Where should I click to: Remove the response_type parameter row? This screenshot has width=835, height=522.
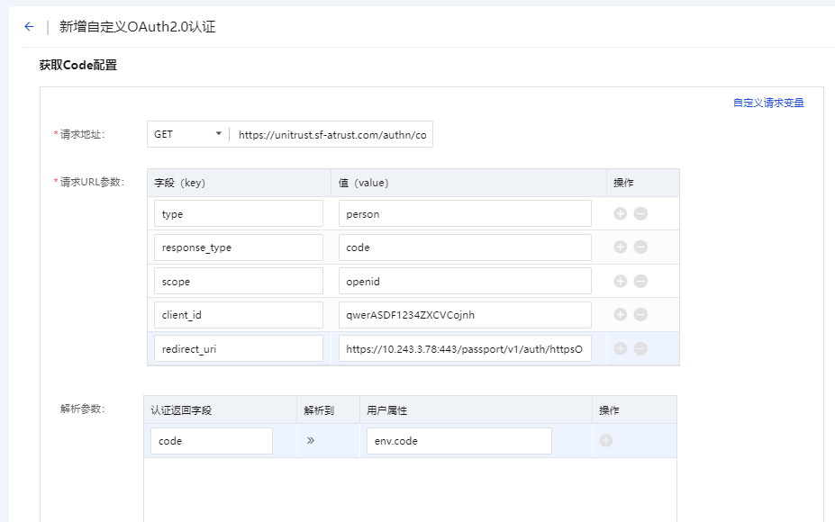[640, 247]
